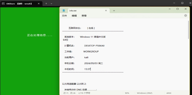Click the 90% zoom level in status bar

[127, 93]
